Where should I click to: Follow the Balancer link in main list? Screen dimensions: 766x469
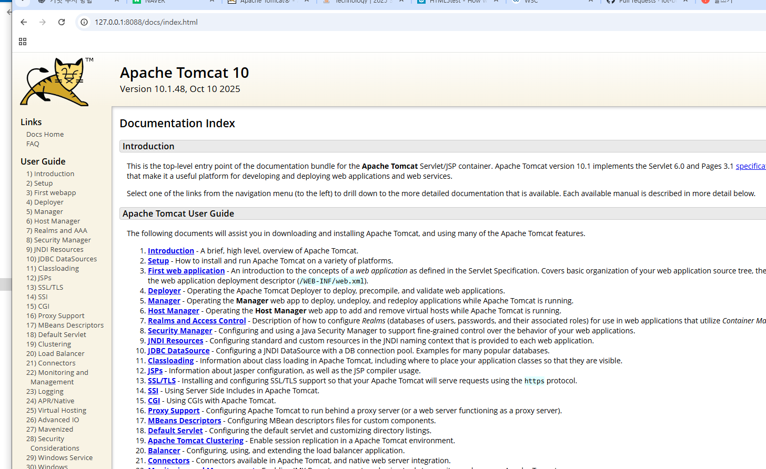(164, 451)
